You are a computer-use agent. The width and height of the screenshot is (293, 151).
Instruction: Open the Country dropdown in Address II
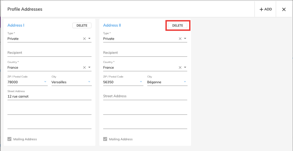pyautogui.click(x=185, y=68)
